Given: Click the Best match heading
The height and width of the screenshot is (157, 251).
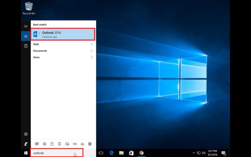Looking at the screenshot, I should pos(40,25).
